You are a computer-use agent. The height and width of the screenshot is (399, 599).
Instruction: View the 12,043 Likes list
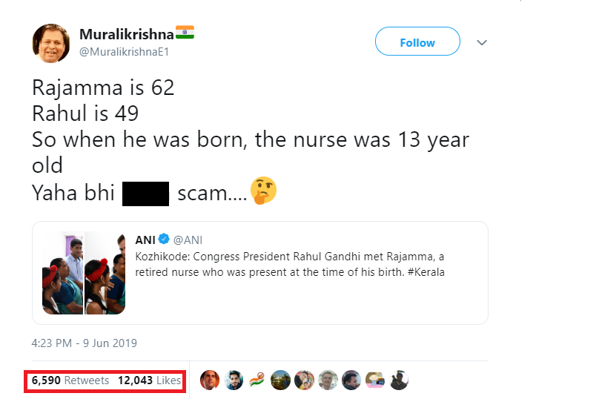(x=149, y=380)
